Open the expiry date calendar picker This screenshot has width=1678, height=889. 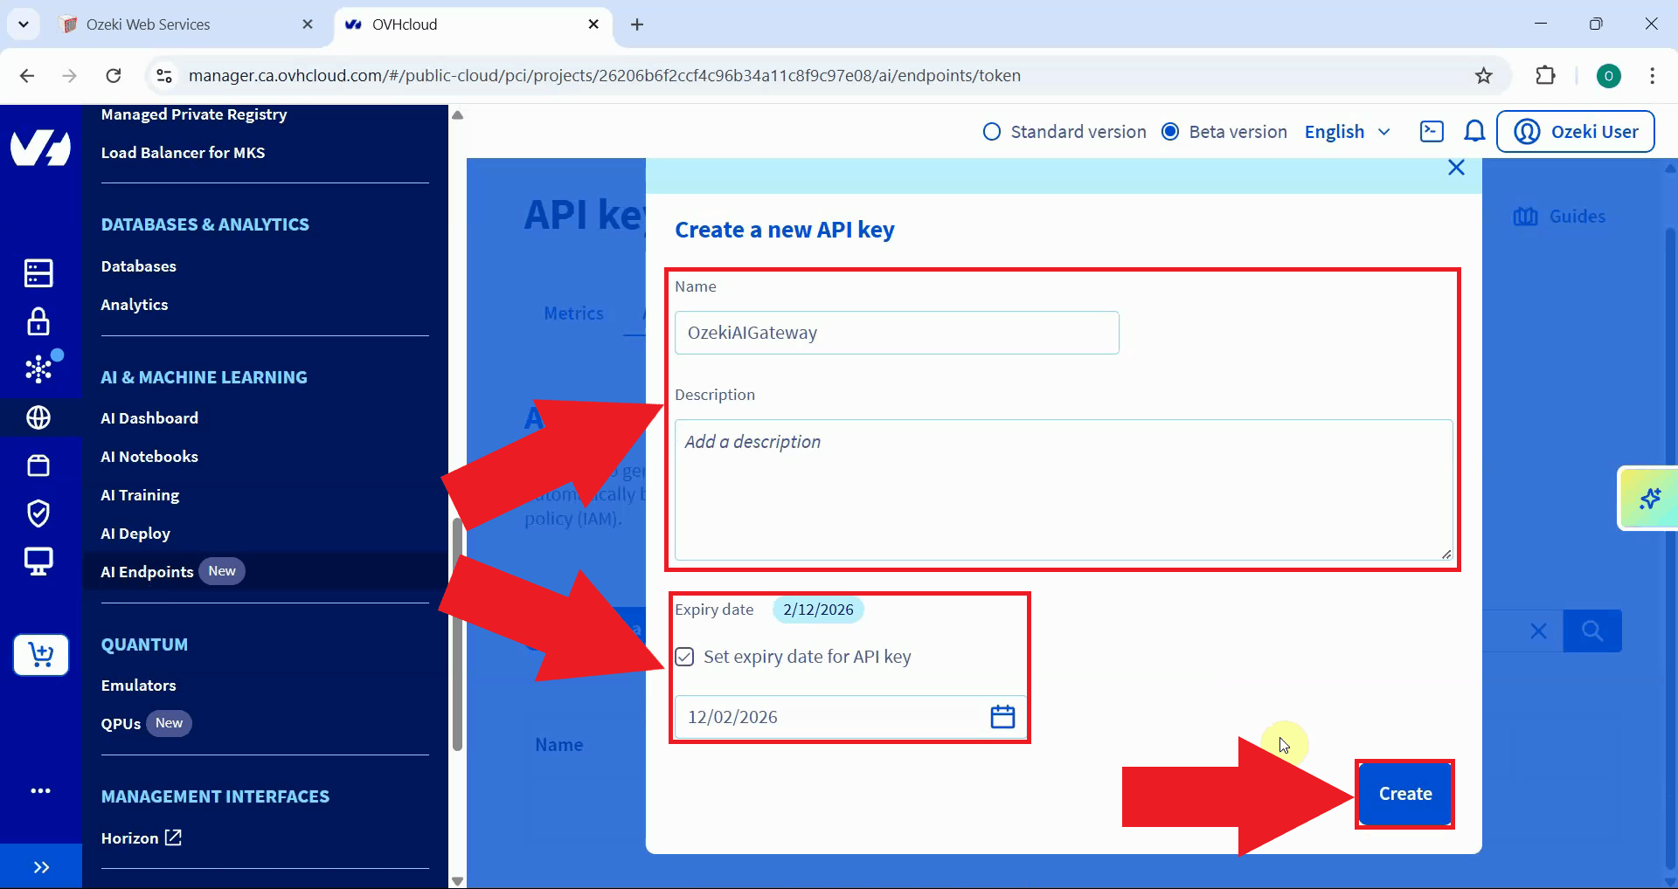[x=1002, y=716]
